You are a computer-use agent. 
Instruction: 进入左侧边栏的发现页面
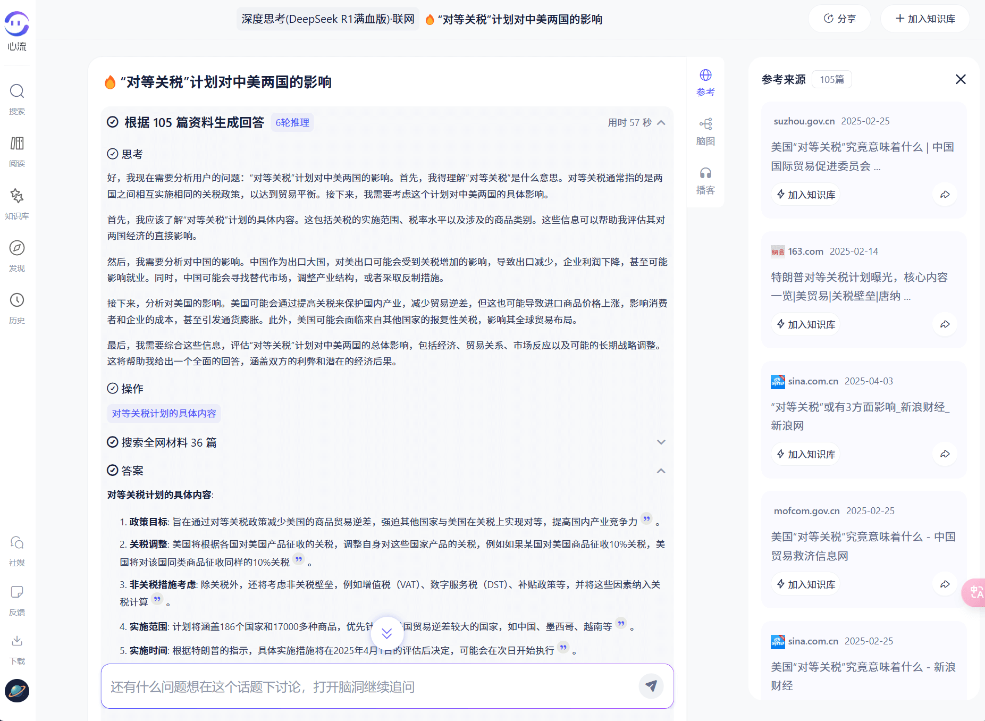pos(16,255)
